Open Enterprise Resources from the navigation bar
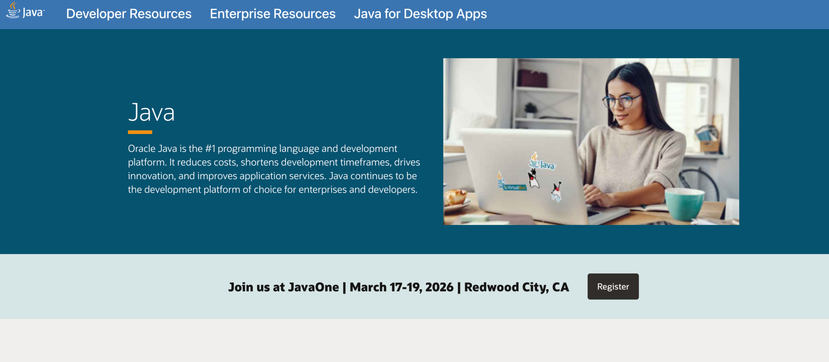Image resolution: width=829 pixels, height=362 pixels. pyautogui.click(x=272, y=14)
